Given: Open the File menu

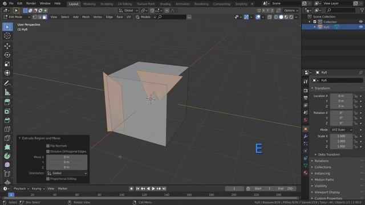Looking at the screenshot, I should tap(11, 3).
